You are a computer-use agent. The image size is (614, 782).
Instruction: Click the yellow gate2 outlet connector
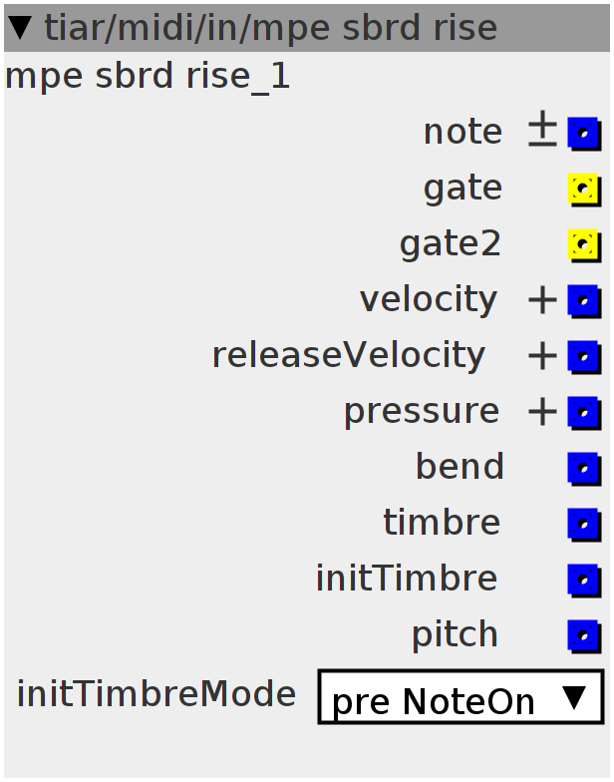[584, 245]
